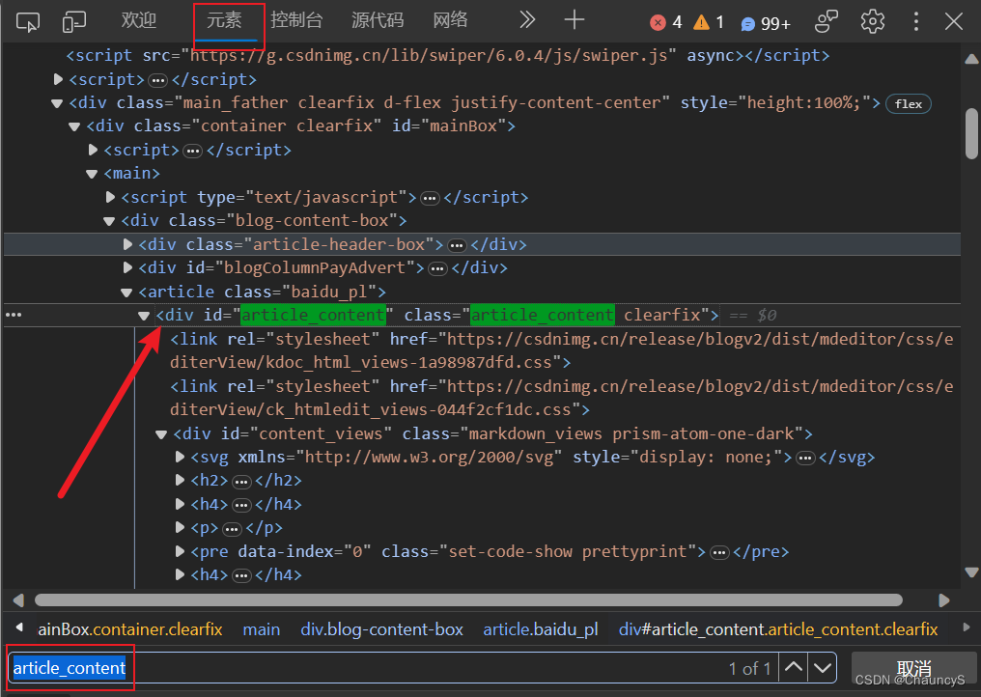The height and width of the screenshot is (697, 981).
Task: Show more tabs via double chevron
Action: tap(527, 20)
